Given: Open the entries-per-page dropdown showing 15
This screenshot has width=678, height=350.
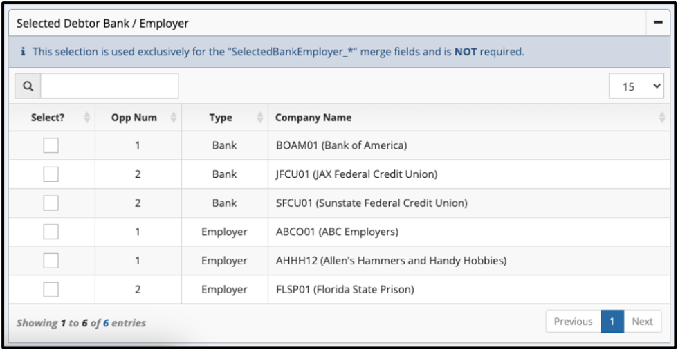Looking at the screenshot, I should click(636, 86).
